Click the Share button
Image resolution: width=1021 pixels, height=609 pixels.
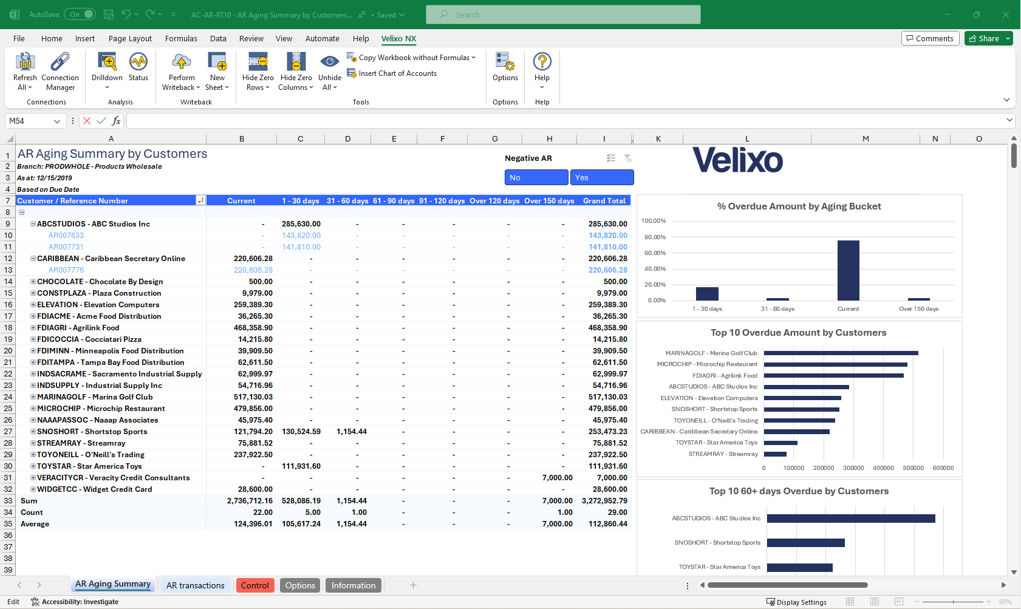984,38
